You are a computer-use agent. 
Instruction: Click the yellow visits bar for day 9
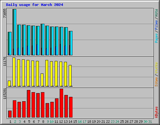[x=47, y=73]
